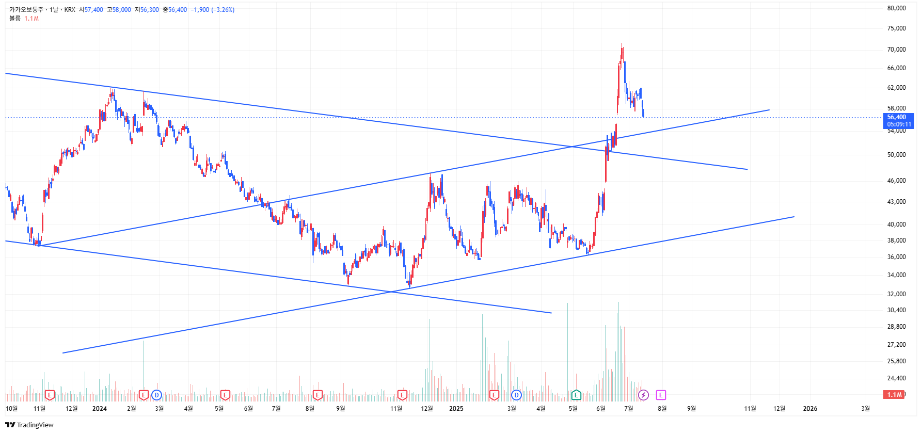Click the red 1.1M volume axis label
The width and height of the screenshot is (922, 434).
pos(895,395)
